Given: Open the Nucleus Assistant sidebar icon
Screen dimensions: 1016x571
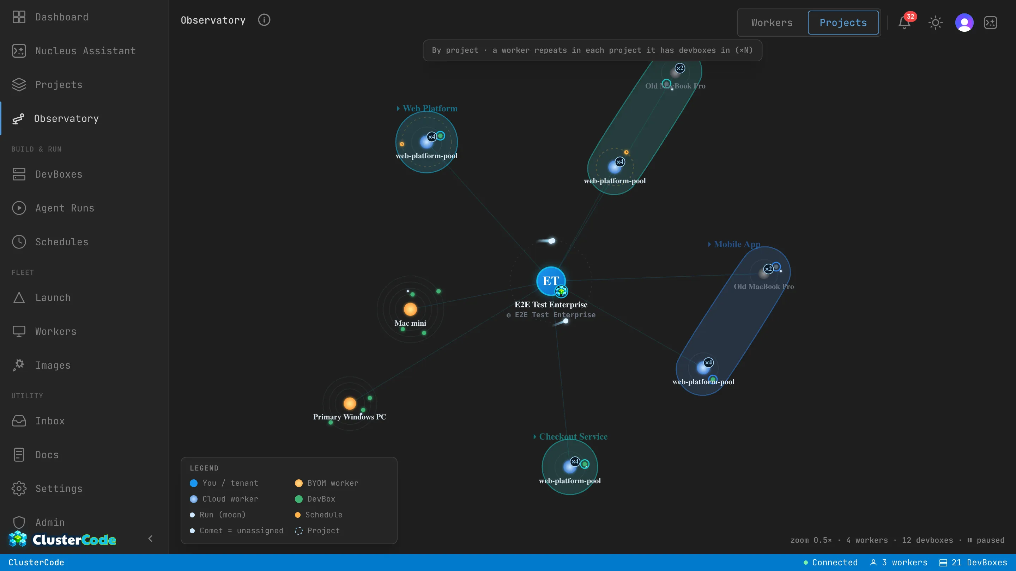Looking at the screenshot, I should pyautogui.click(x=19, y=51).
